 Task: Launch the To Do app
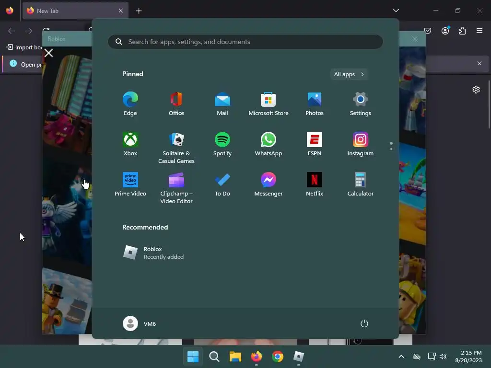pos(222,184)
